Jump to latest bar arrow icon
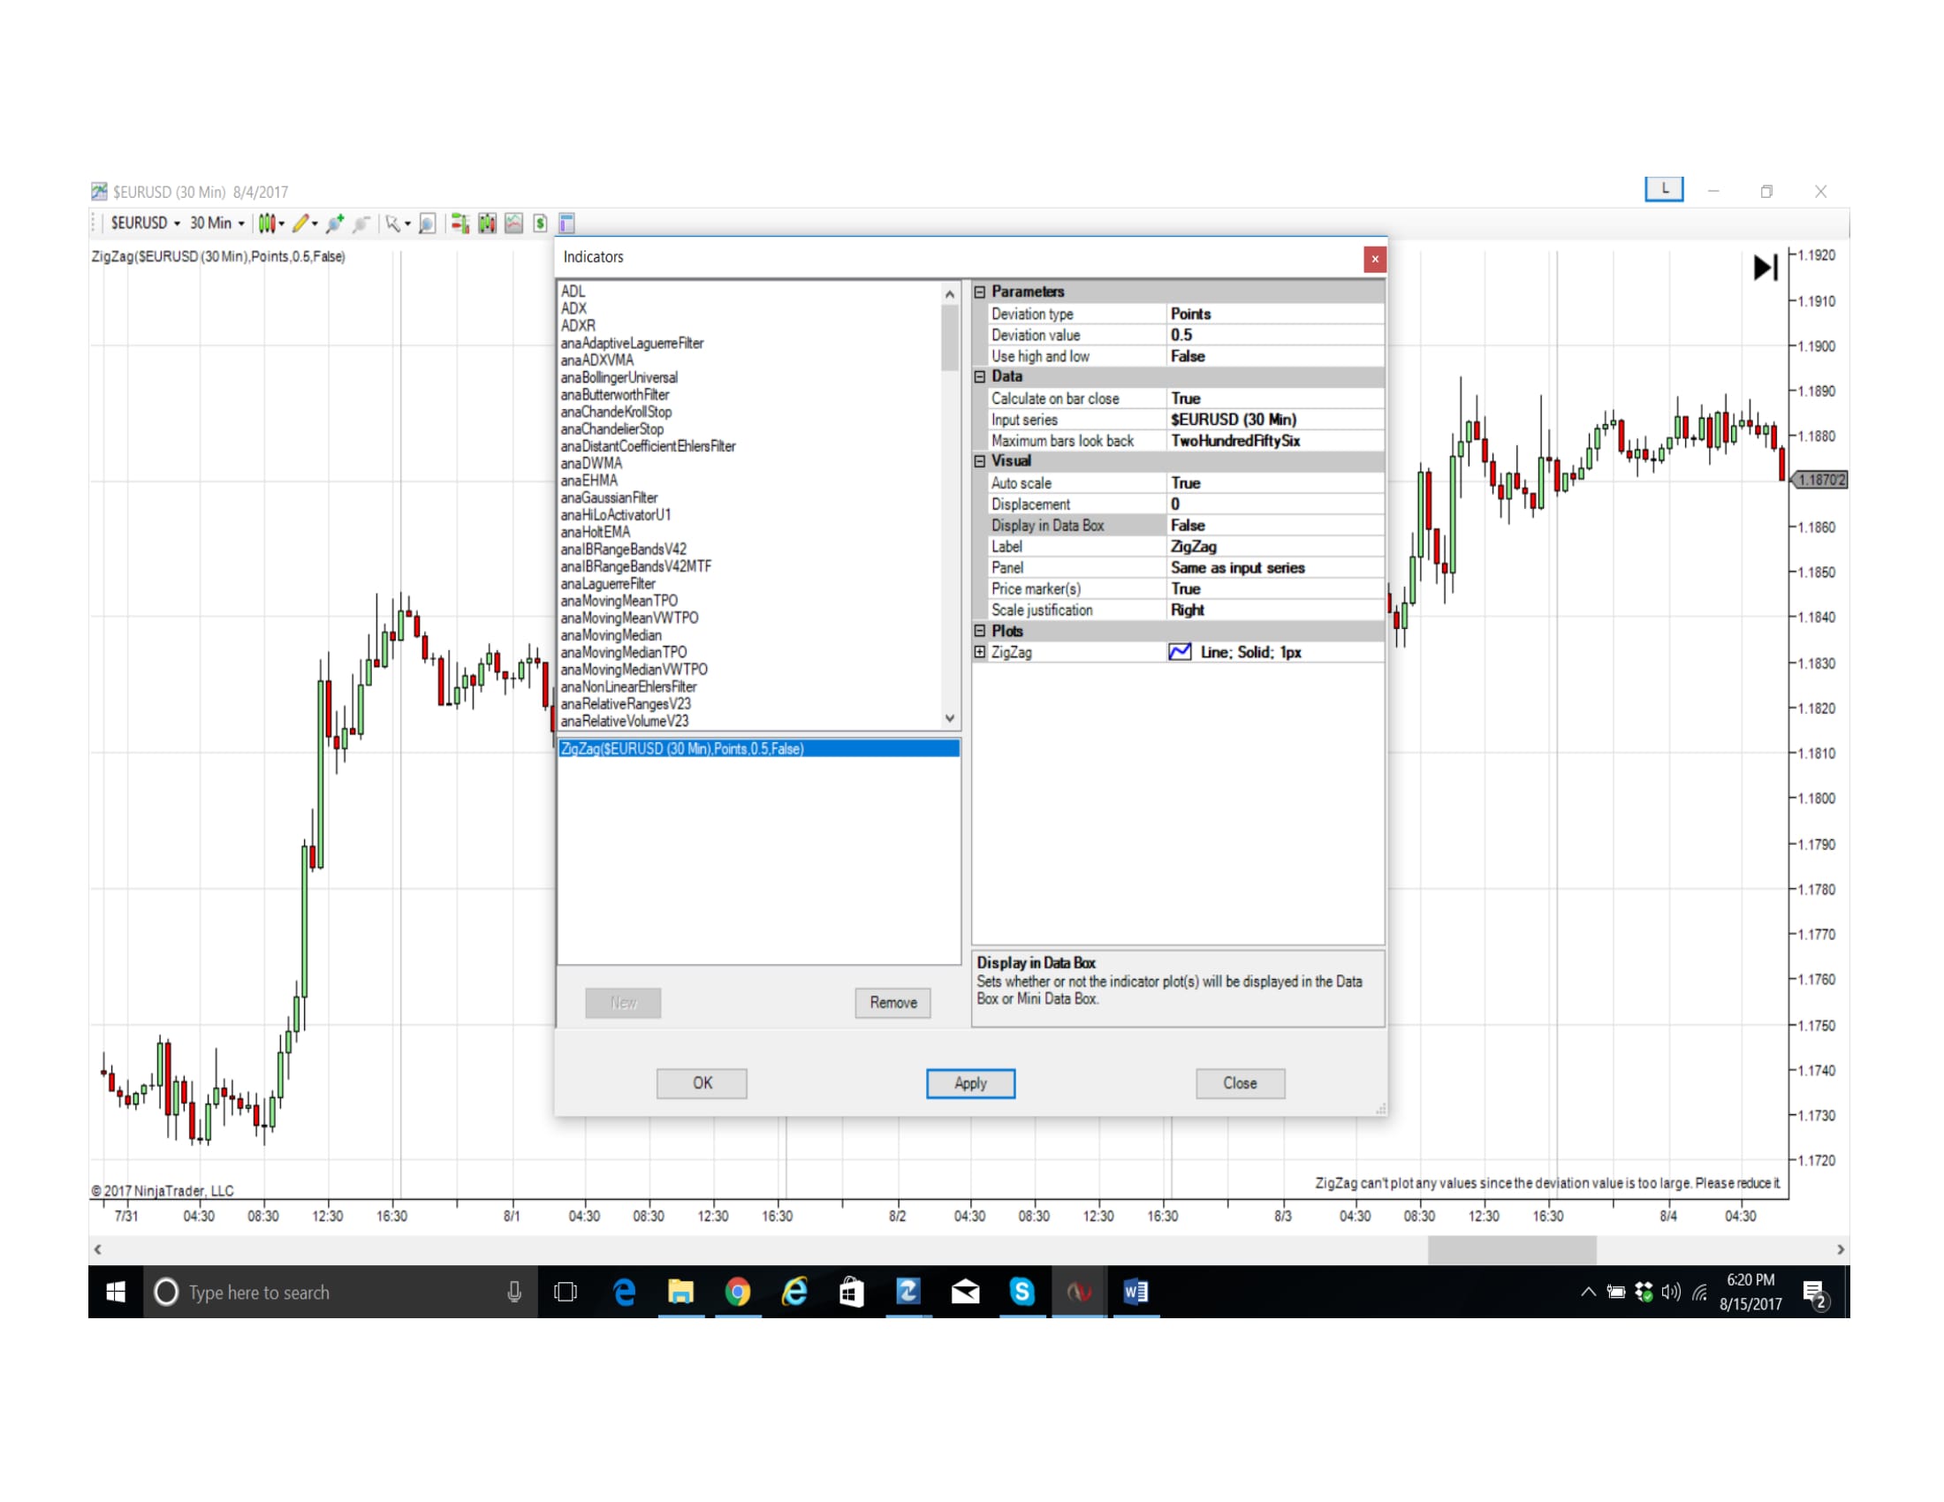This screenshot has height=1502, width=1944. click(x=1765, y=268)
